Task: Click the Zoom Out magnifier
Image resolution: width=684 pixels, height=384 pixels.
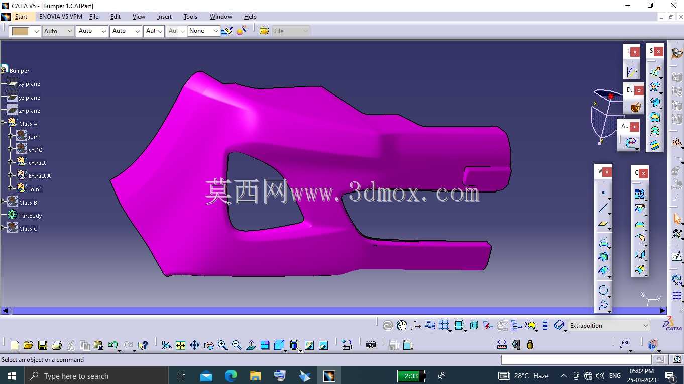Action: (237, 345)
